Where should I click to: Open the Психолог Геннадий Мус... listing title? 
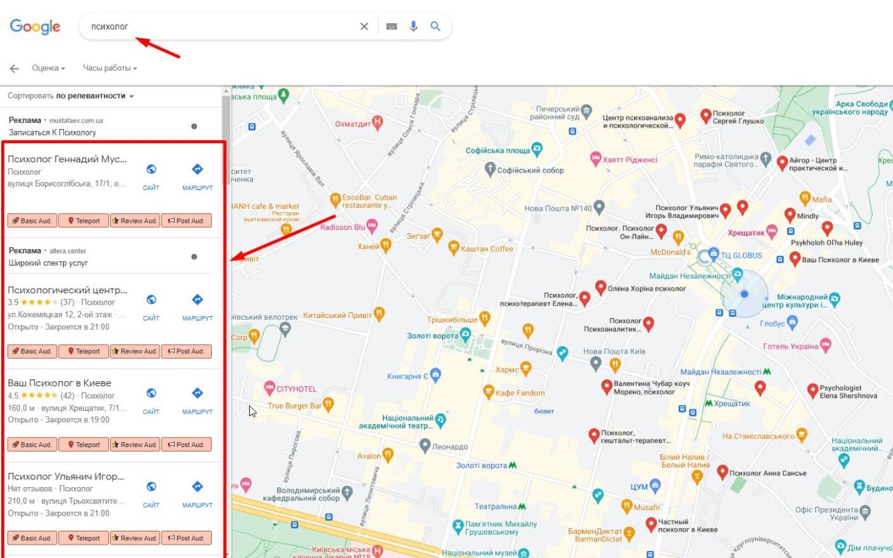click(67, 159)
